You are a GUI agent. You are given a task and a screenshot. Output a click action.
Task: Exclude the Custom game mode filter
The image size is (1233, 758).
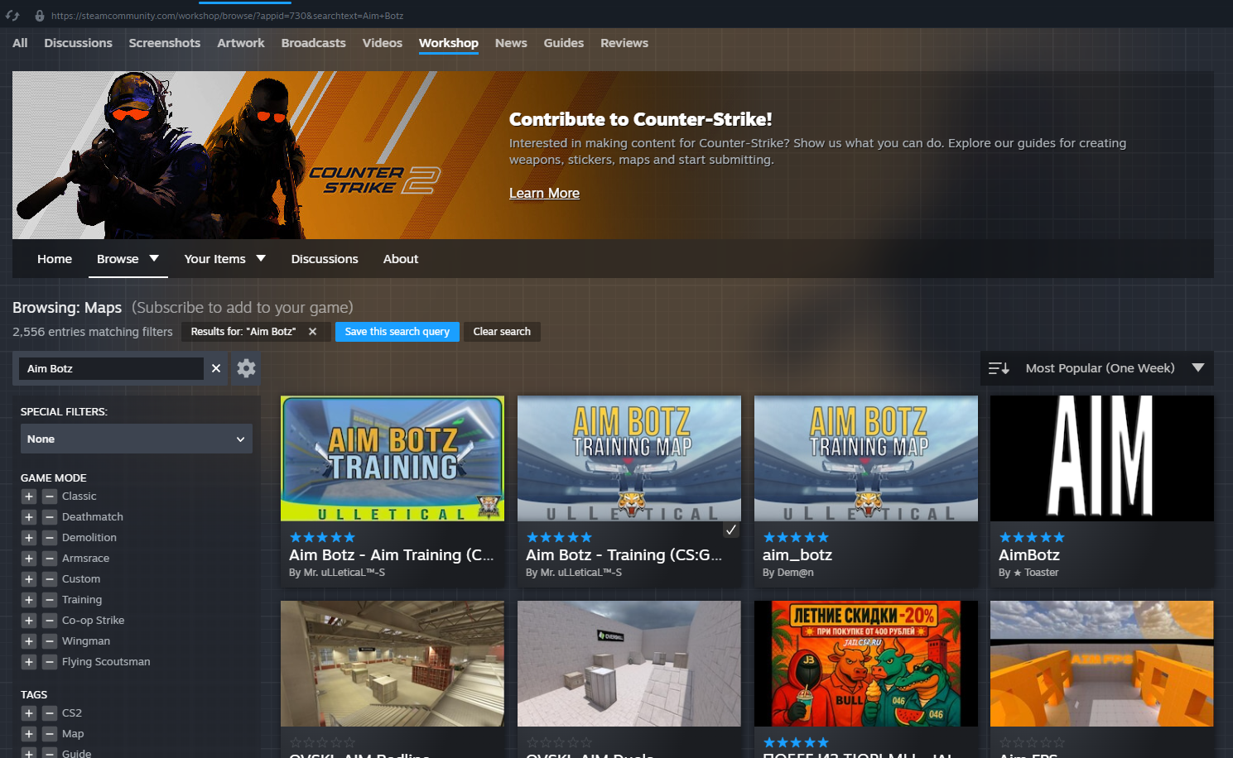coord(50,579)
